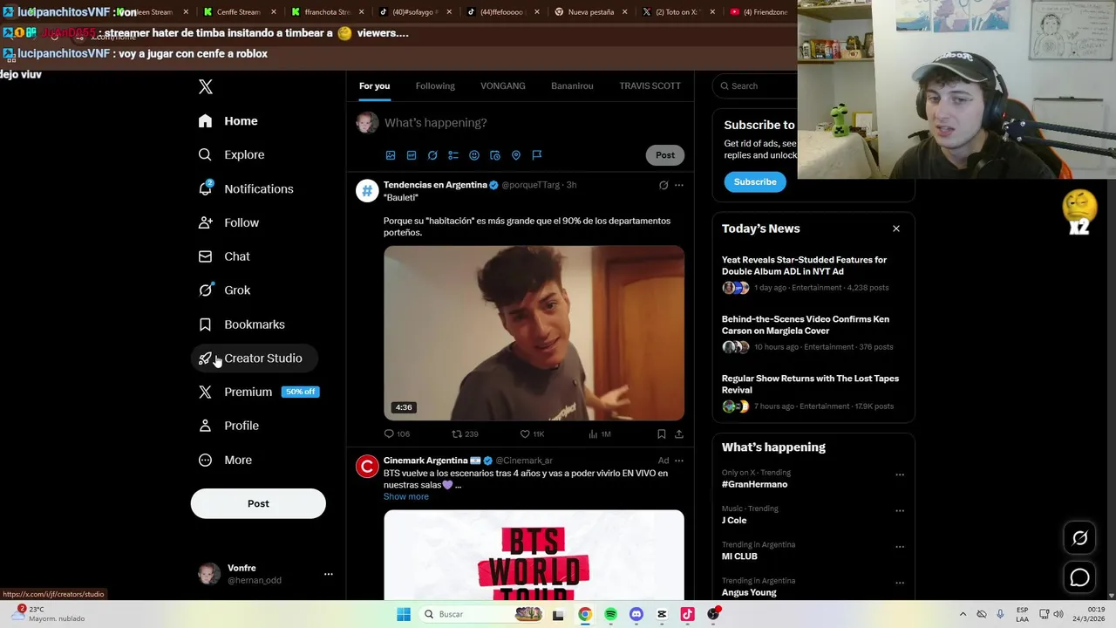Share the Tendencias en Argentina post

[679, 433]
